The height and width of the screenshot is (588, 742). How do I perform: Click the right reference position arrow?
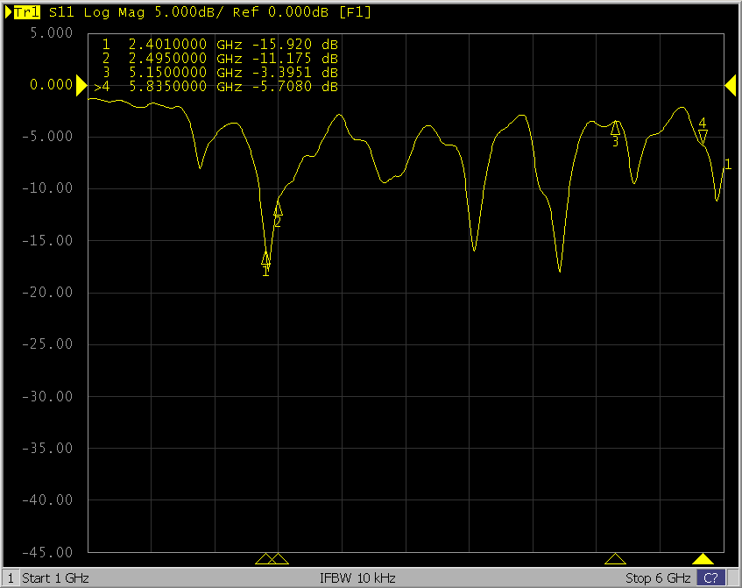(x=730, y=84)
